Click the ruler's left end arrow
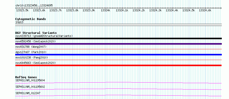 [16, 8]
